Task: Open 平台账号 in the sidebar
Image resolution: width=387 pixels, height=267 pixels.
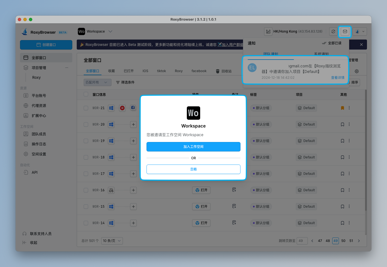Action: (39, 95)
